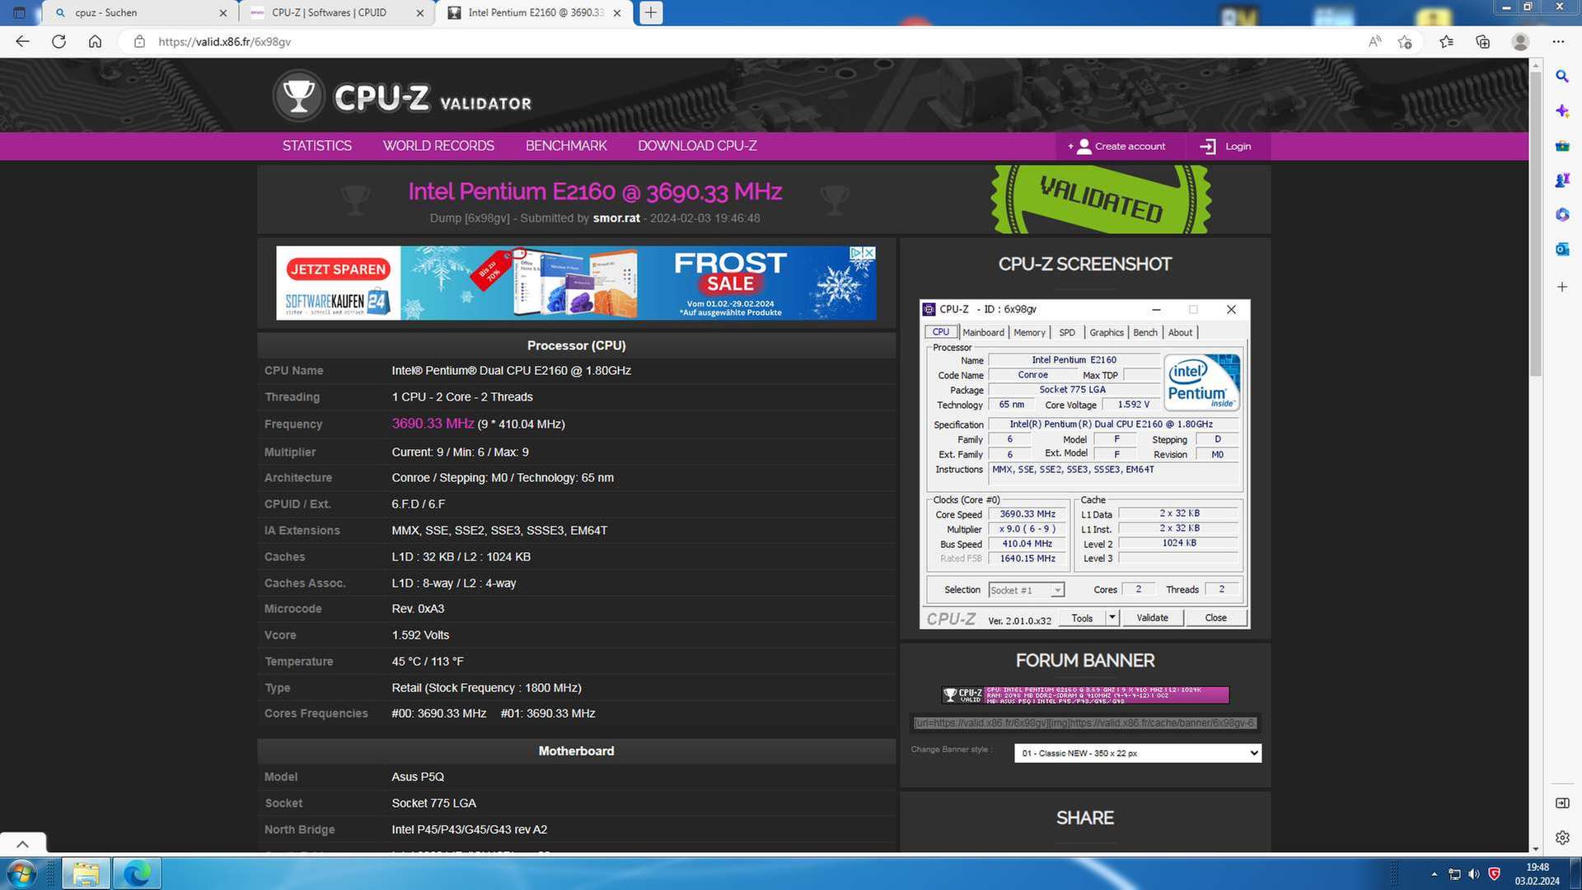The width and height of the screenshot is (1582, 890).
Task: Click the network icon in system tray
Action: tap(1454, 874)
